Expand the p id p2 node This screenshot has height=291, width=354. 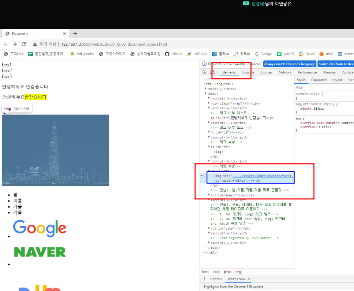click(x=209, y=132)
